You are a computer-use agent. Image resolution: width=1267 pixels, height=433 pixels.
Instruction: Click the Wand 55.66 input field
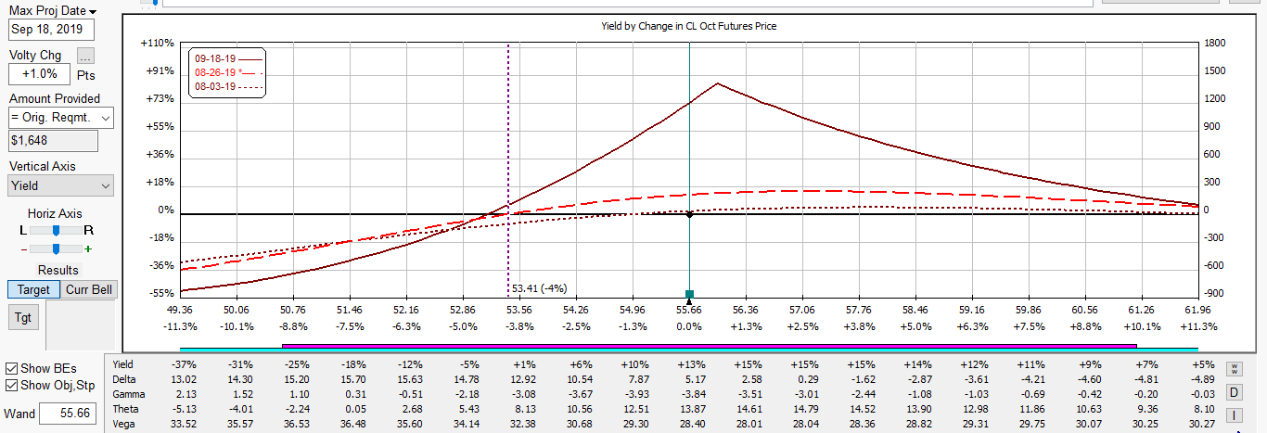click(70, 414)
